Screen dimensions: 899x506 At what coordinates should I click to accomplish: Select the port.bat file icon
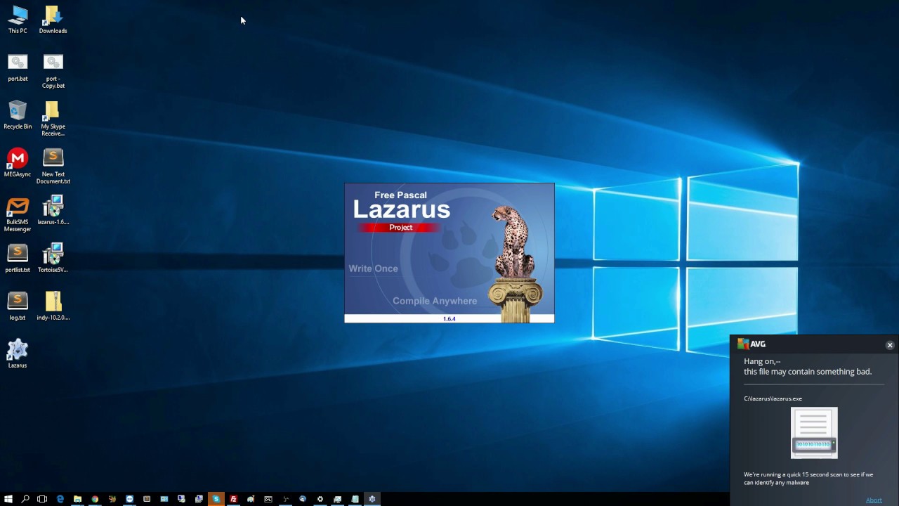coord(18,67)
